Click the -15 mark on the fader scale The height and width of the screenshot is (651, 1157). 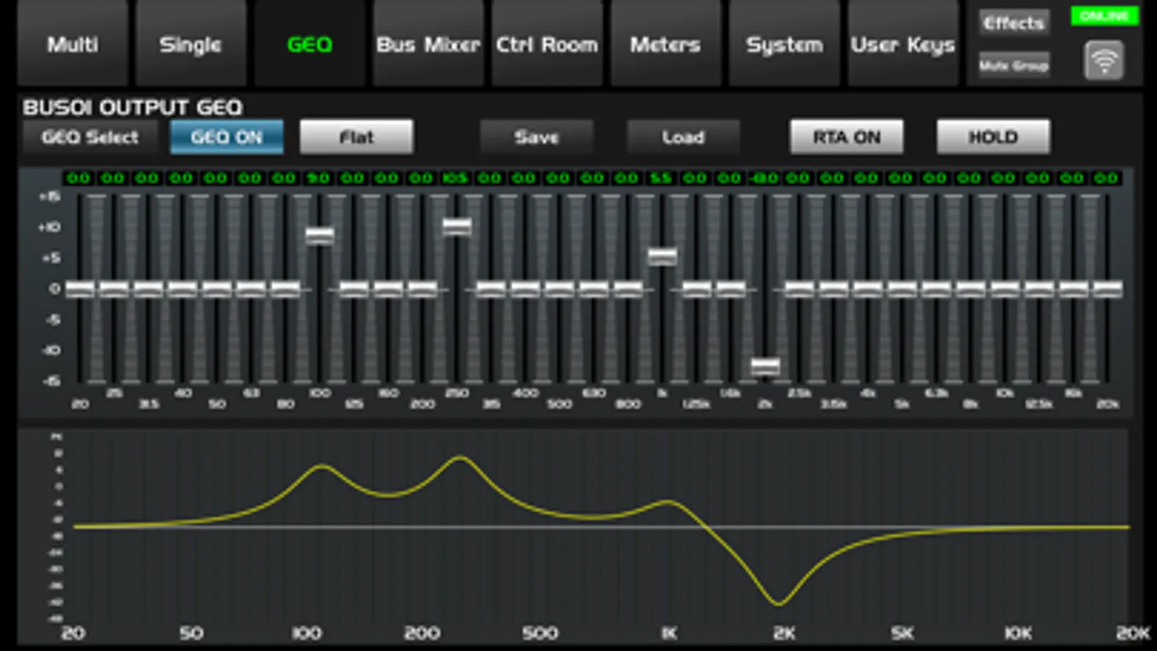[x=51, y=381]
